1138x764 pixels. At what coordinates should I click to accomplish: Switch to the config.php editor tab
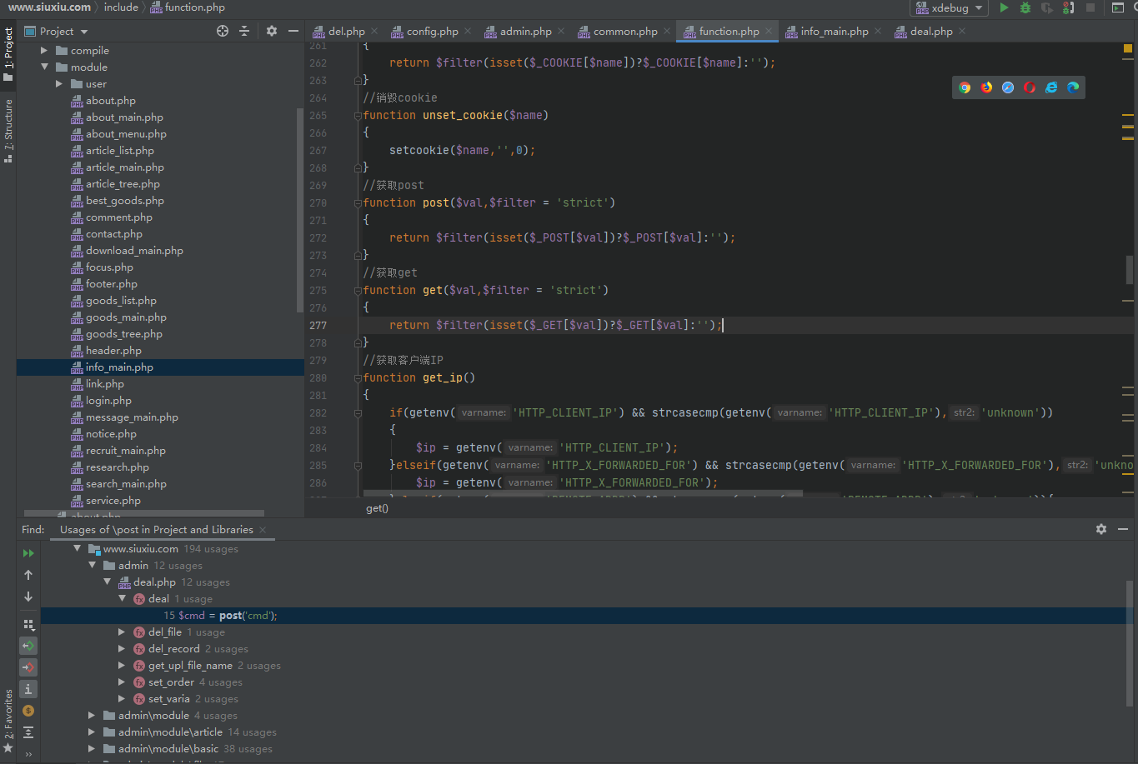pyautogui.click(x=432, y=31)
